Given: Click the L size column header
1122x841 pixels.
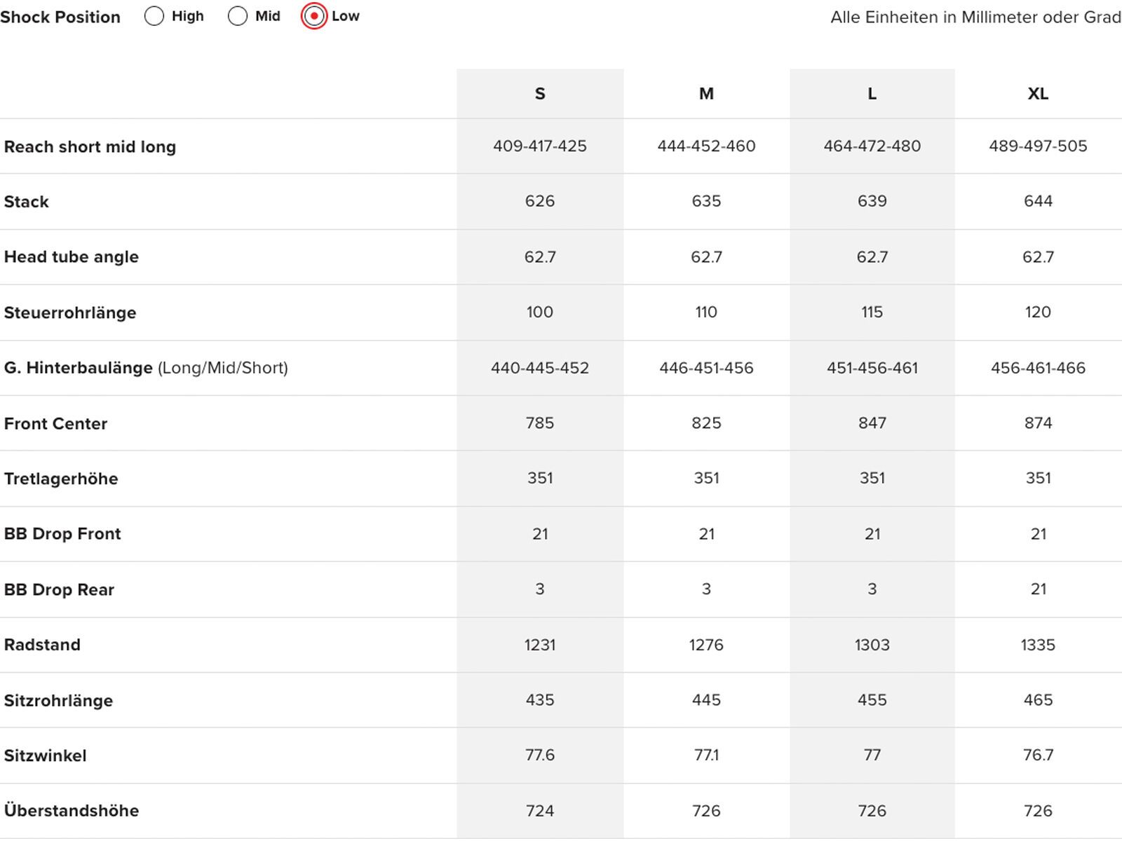Looking at the screenshot, I should (872, 94).
